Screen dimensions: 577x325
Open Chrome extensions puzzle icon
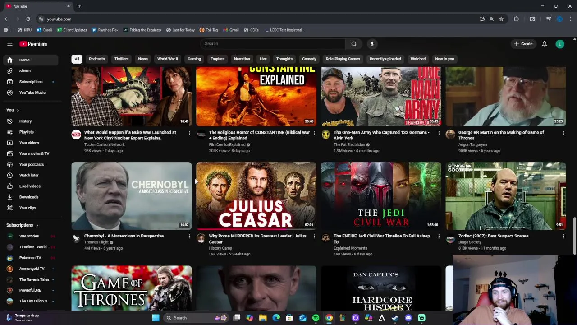tap(517, 19)
